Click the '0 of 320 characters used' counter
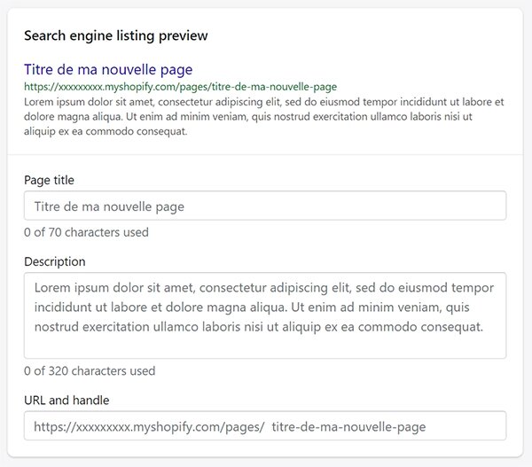Viewport: 532px width, 467px height. (90, 370)
